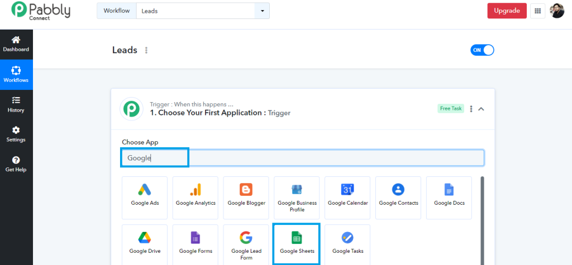
Task: Open the user profile avatar
Action: pos(557,11)
